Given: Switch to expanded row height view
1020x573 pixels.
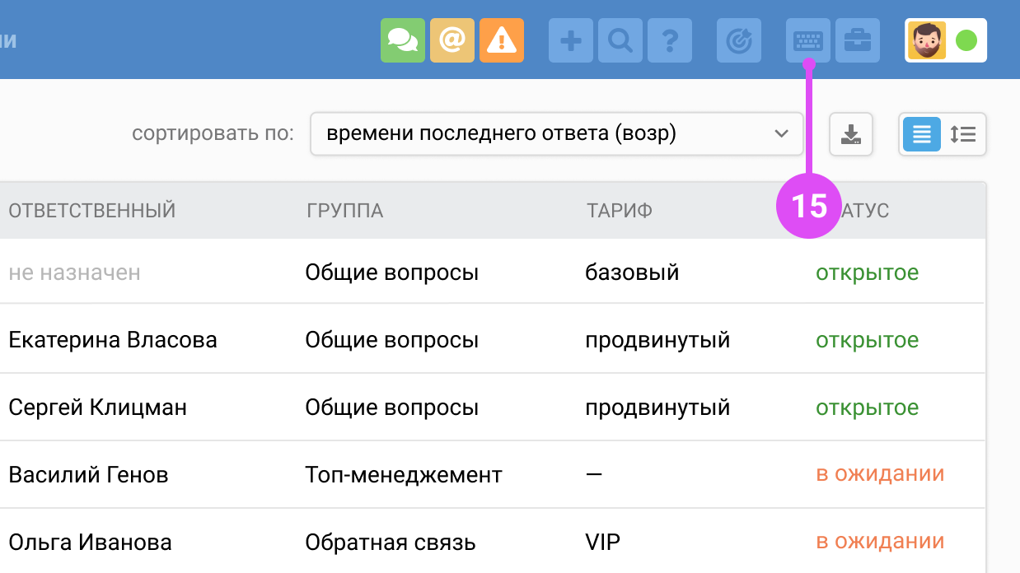Looking at the screenshot, I should 962,134.
